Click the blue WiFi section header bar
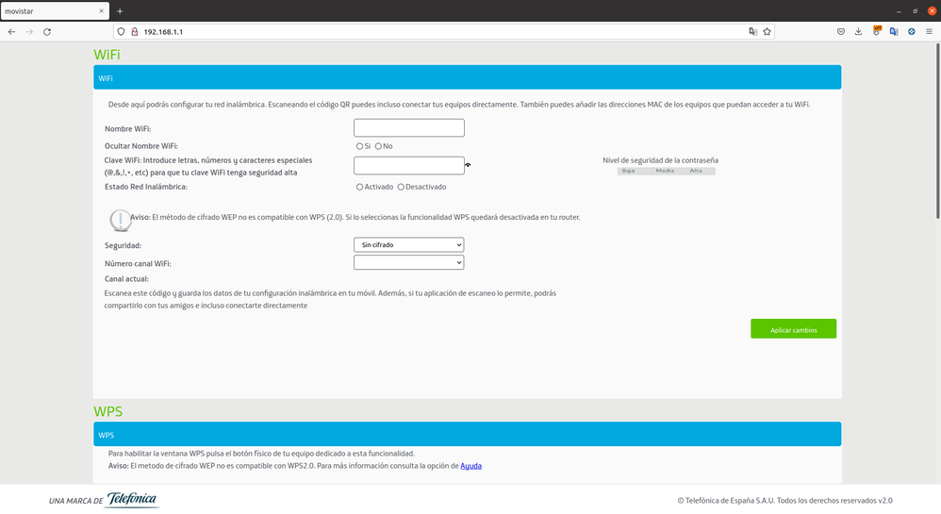 [x=468, y=77]
